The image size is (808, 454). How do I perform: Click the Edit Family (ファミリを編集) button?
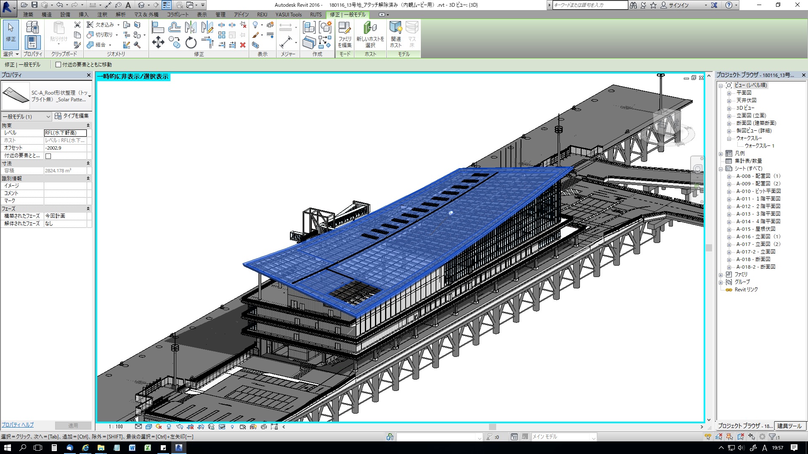pyautogui.click(x=345, y=34)
